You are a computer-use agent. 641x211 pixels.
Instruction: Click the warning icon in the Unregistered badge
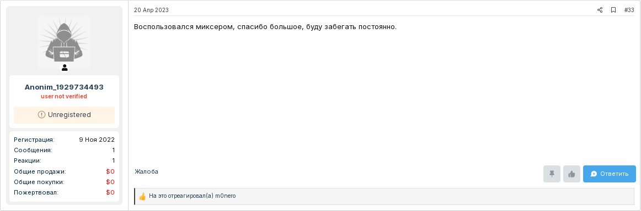click(x=41, y=115)
